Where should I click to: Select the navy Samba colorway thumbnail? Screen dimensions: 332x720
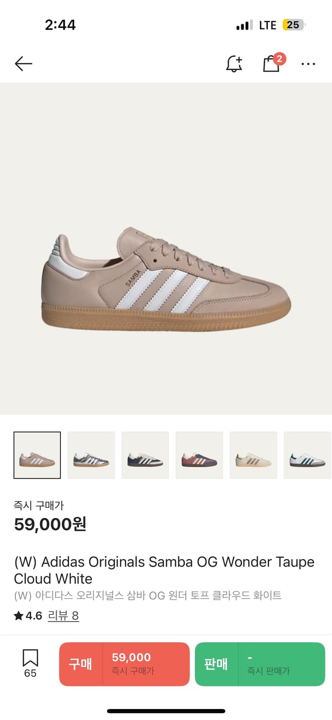145,455
